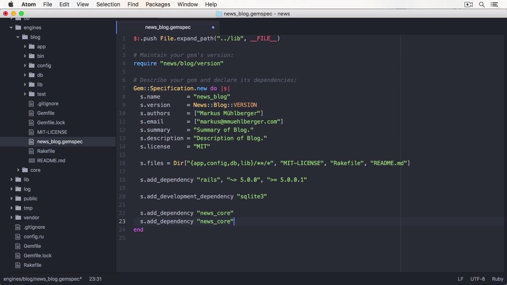This screenshot has width=507, height=285.
Task: Change the UTF-8 file encoding
Action: pyautogui.click(x=477, y=279)
